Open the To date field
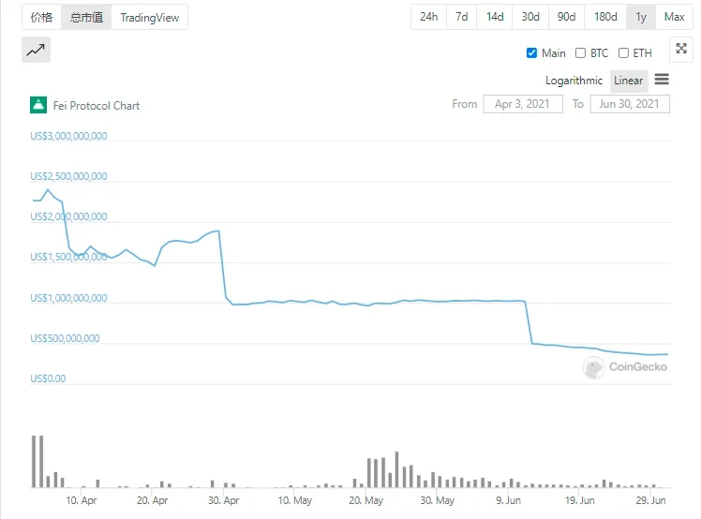The width and height of the screenshot is (701, 519). pos(630,104)
